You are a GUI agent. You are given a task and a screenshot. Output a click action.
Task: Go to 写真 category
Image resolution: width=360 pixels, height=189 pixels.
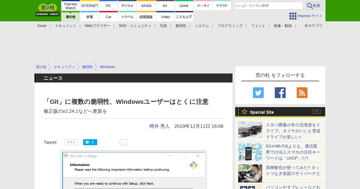[x=163, y=26]
